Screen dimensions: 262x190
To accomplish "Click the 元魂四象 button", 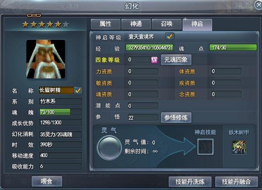I will point(176,60).
